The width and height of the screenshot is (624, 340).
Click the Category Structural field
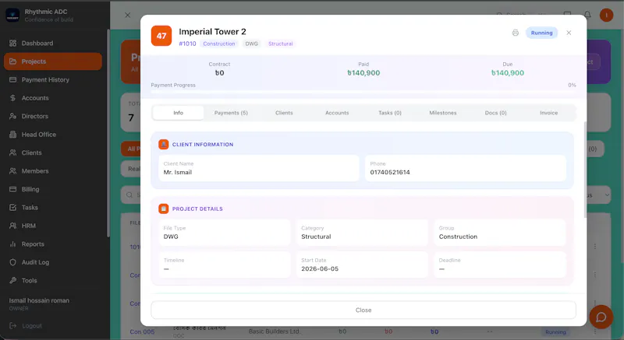pyautogui.click(x=362, y=233)
